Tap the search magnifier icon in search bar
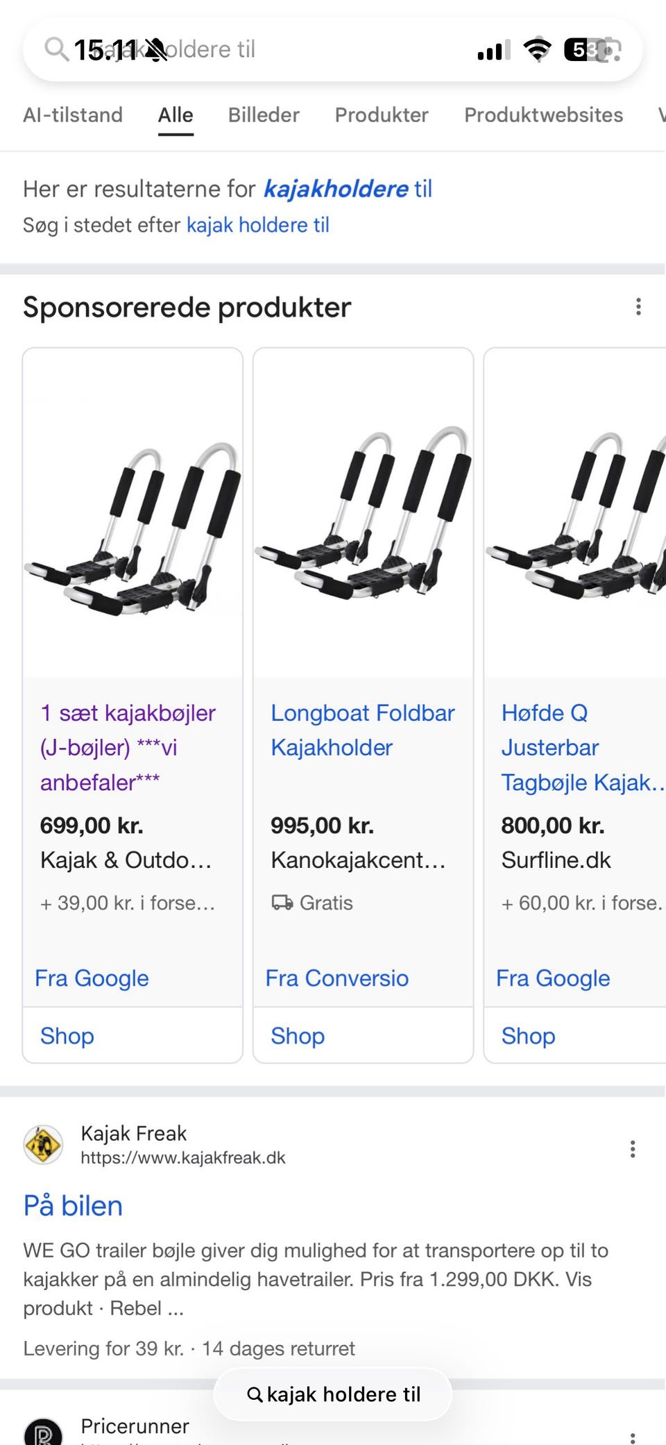Viewport: 666px width, 1445px height. point(55,49)
